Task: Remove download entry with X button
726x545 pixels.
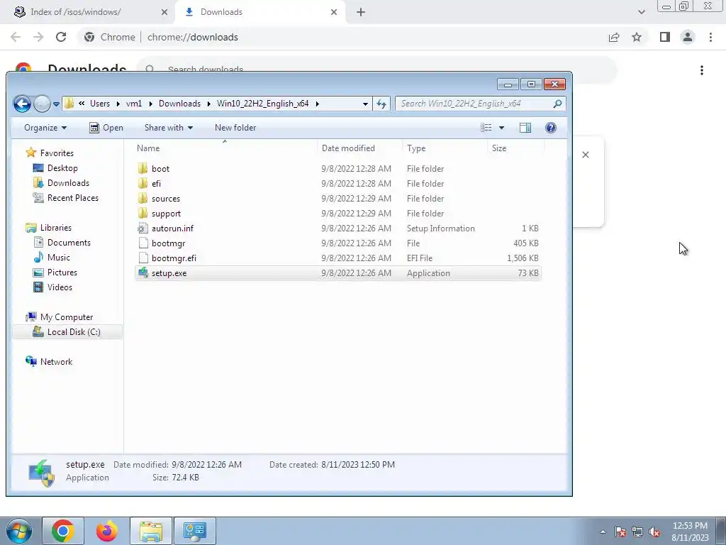Action: click(x=586, y=155)
